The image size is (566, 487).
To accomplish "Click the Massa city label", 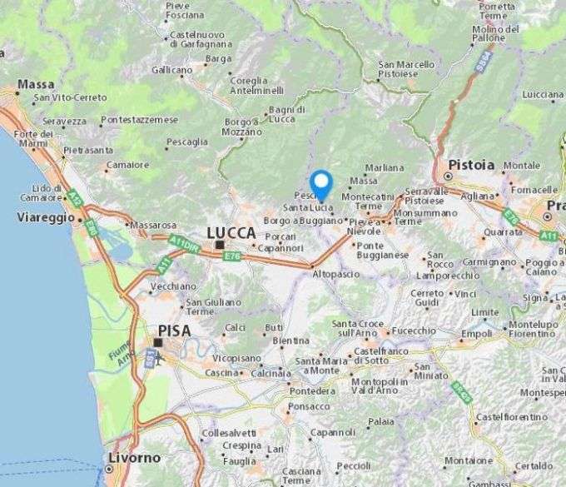I will point(36,84).
